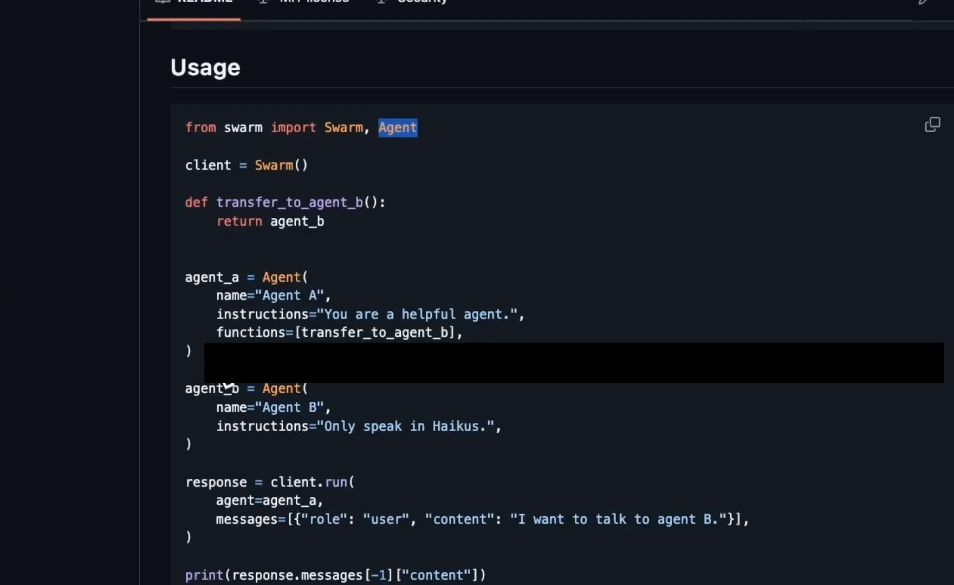
Task: Click the MIT License scale icon
Action: [263, 2]
